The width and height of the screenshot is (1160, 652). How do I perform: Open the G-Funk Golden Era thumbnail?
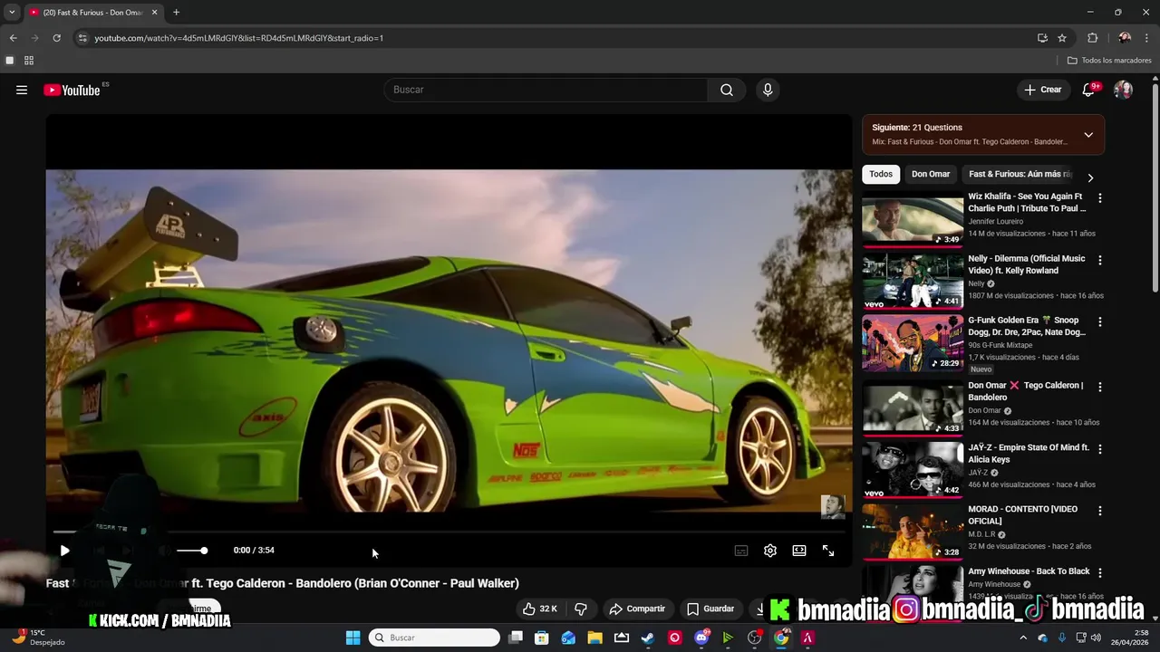(913, 343)
